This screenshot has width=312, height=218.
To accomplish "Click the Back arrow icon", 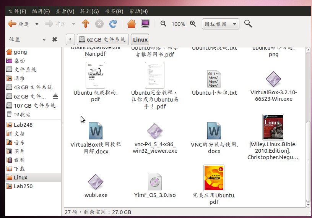I will point(12,24).
